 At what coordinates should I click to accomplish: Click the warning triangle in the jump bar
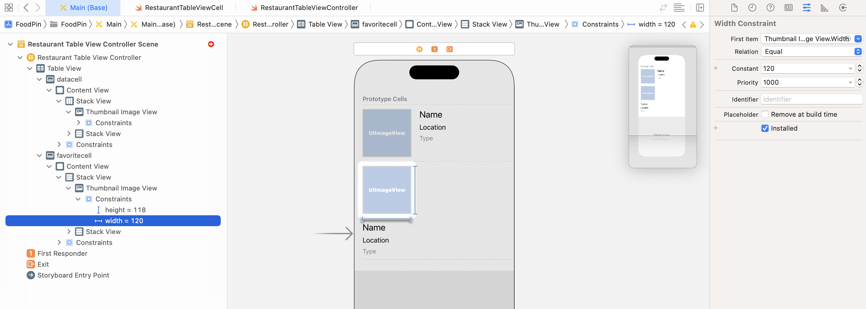coord(693,24)
